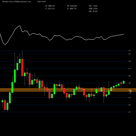Click the "OL: 0.12" reading
Screen dimensions: 136x136
pos(93,11)
